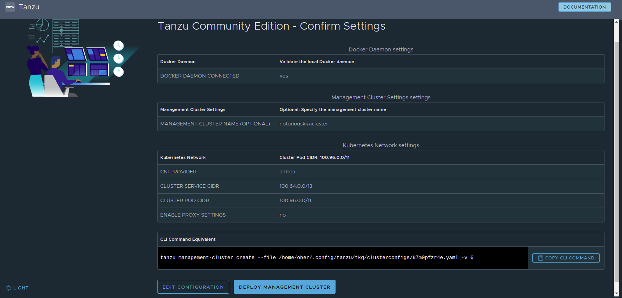
Task: Click bold 'Kubernetes Network' table header
Action: (x=183, y=157)
